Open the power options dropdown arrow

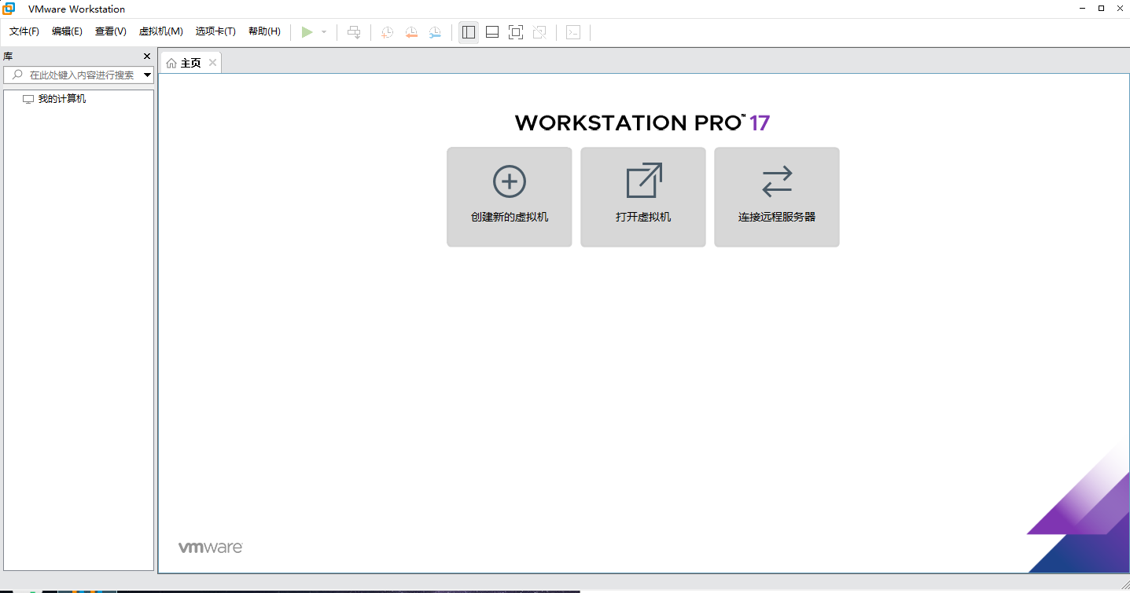(324, 32)
